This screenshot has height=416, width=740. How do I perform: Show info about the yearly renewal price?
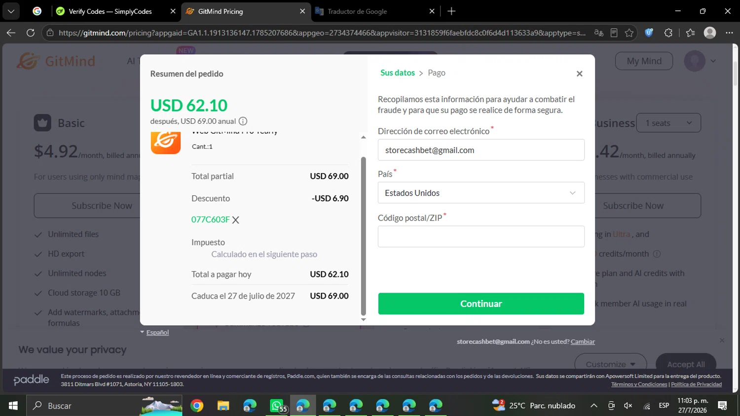pos(243,121)
